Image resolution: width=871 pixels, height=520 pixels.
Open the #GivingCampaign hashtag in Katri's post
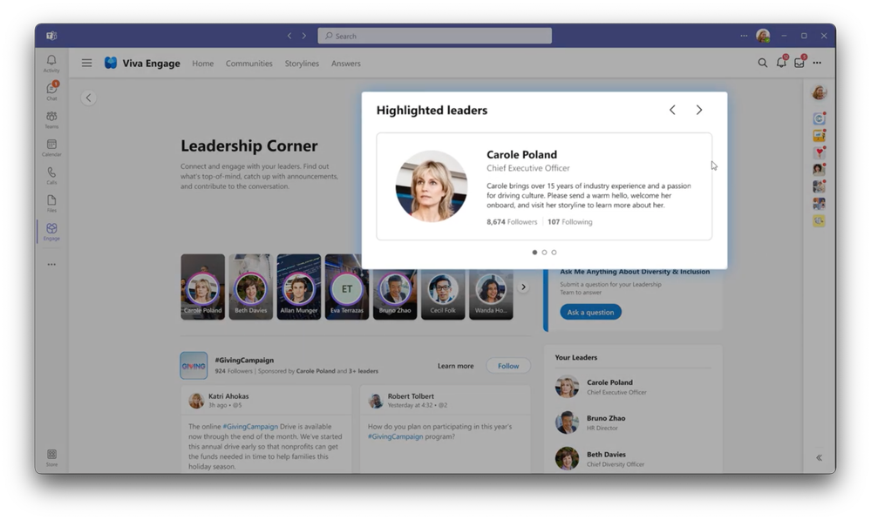click(x=250, y=426)
